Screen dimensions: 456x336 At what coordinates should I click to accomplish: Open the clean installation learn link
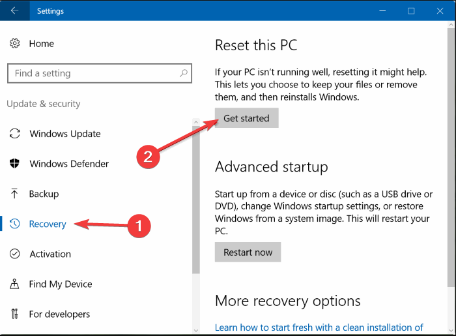[x=319, y=328]
